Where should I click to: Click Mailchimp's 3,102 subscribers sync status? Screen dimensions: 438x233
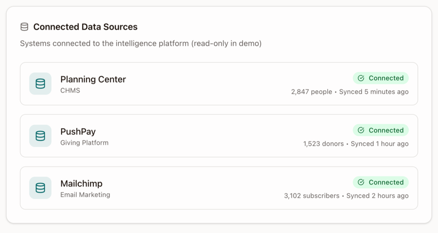point(346,196)
